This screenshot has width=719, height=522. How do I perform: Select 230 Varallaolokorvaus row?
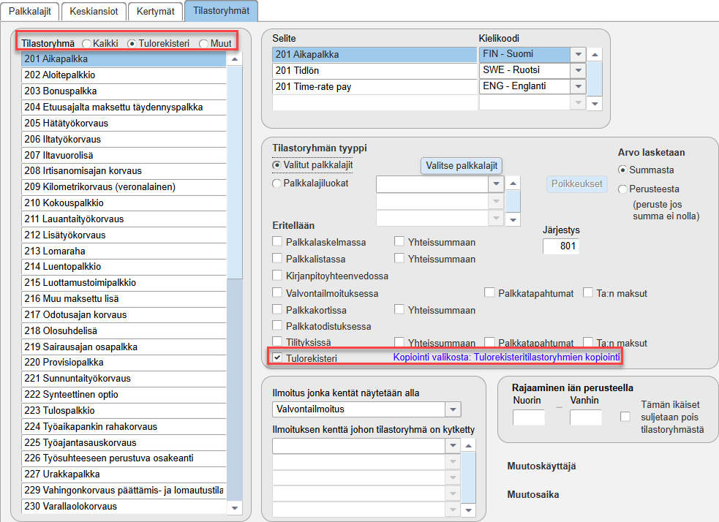(x=124, y=506)
